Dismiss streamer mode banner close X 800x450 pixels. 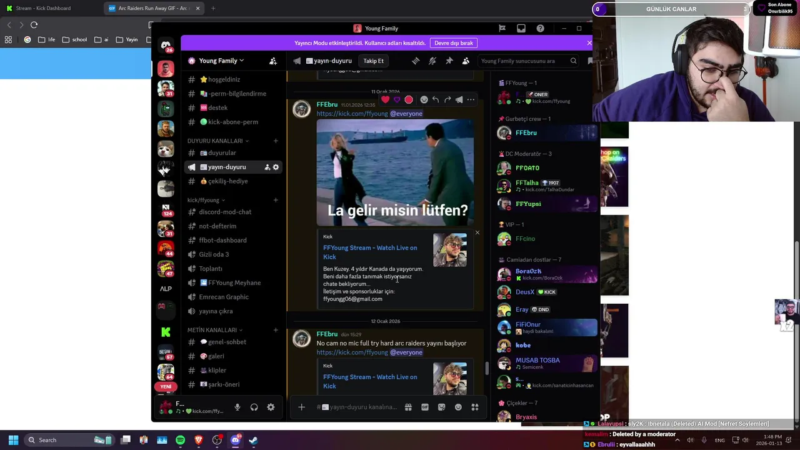tap(589, 43)
